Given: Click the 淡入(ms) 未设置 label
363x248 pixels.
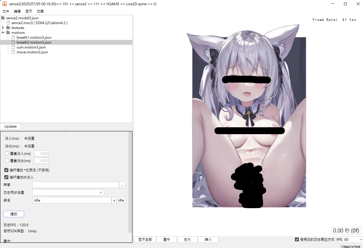Looking at the screenshot, I should coord(20,138).
